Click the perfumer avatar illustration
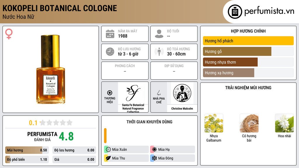The width and height of the screenshot is (299, 168). pyautogui.click(x=182, y=93)
